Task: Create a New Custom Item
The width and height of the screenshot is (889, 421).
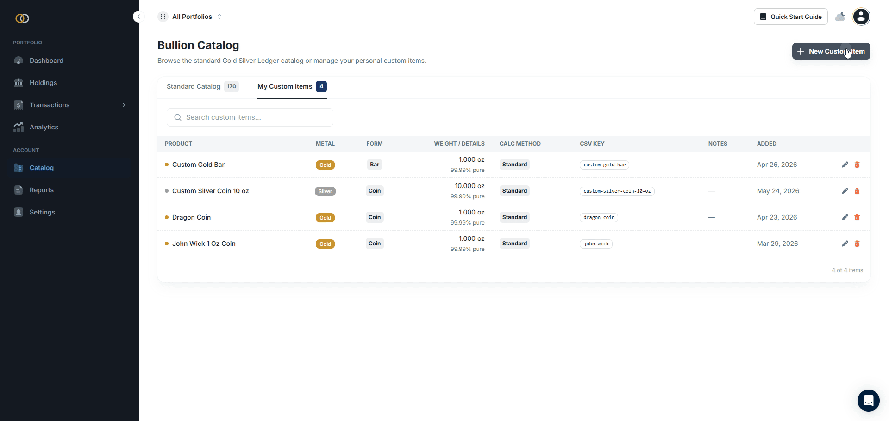Action: pyautogui.click(x=831, y=51)
